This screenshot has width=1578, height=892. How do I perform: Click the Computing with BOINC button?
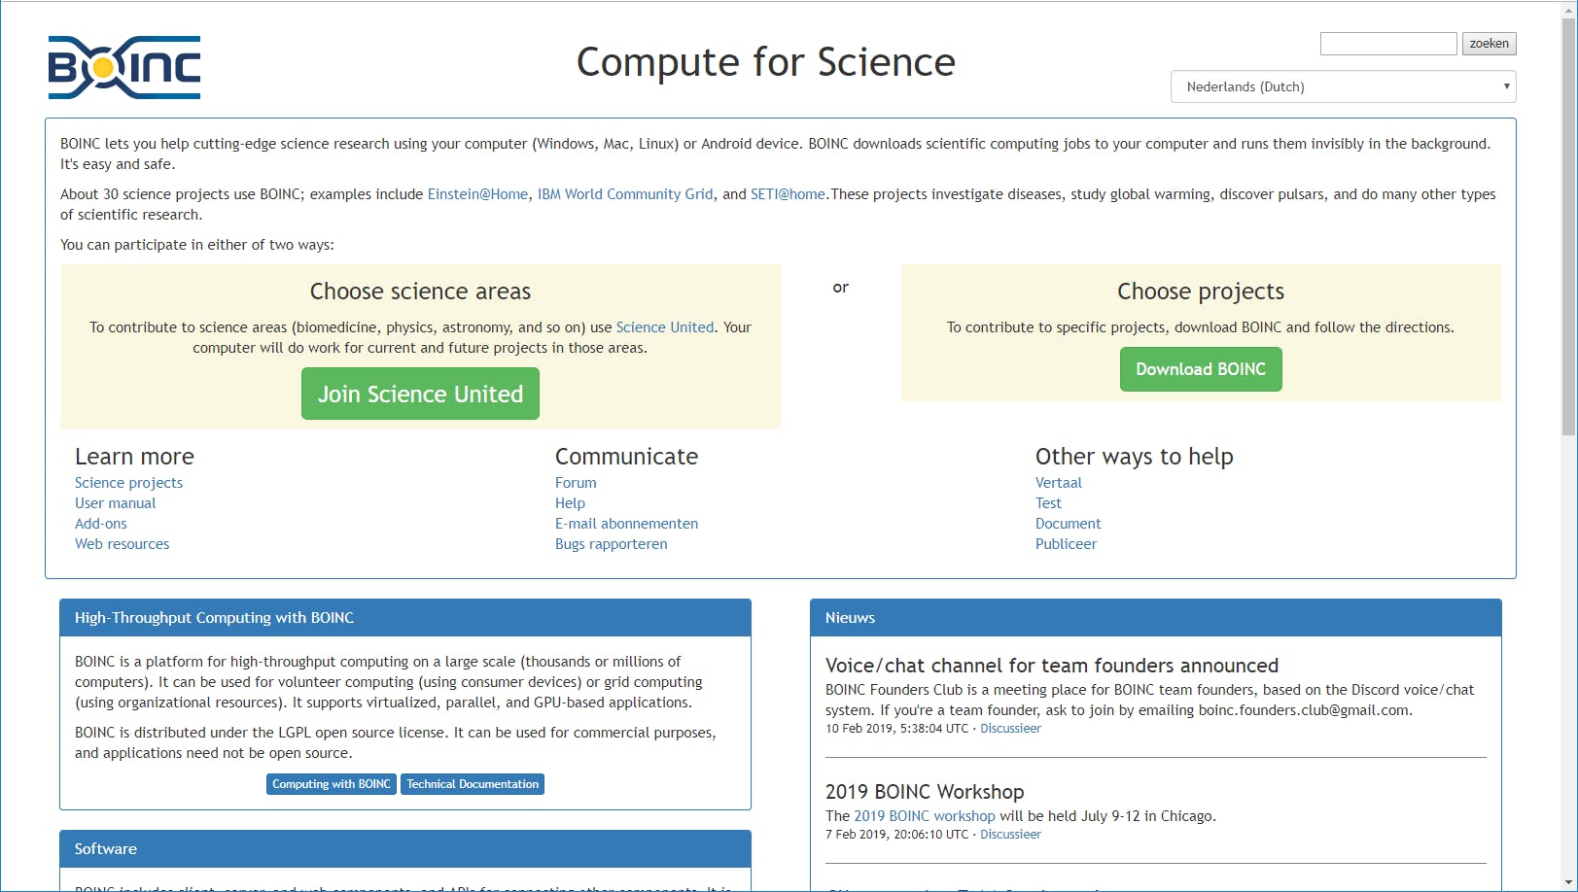[x=331, y=784]
